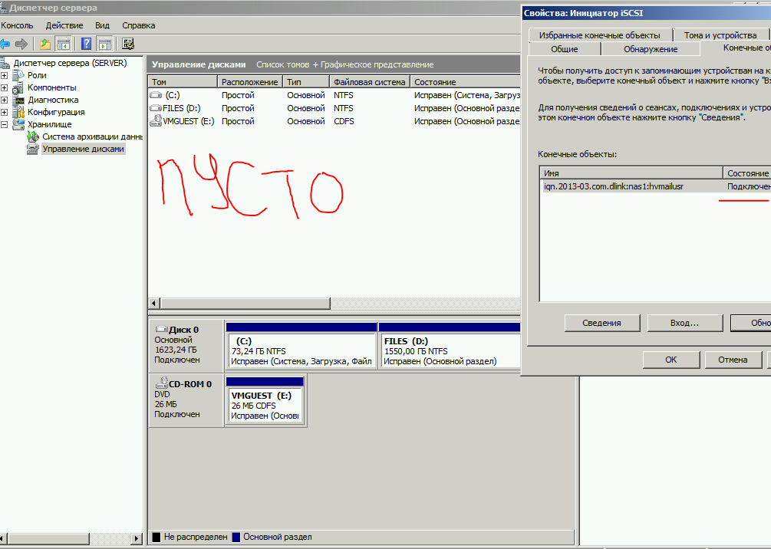
Task: Click the Диагностика node icon
Action: 18,100
